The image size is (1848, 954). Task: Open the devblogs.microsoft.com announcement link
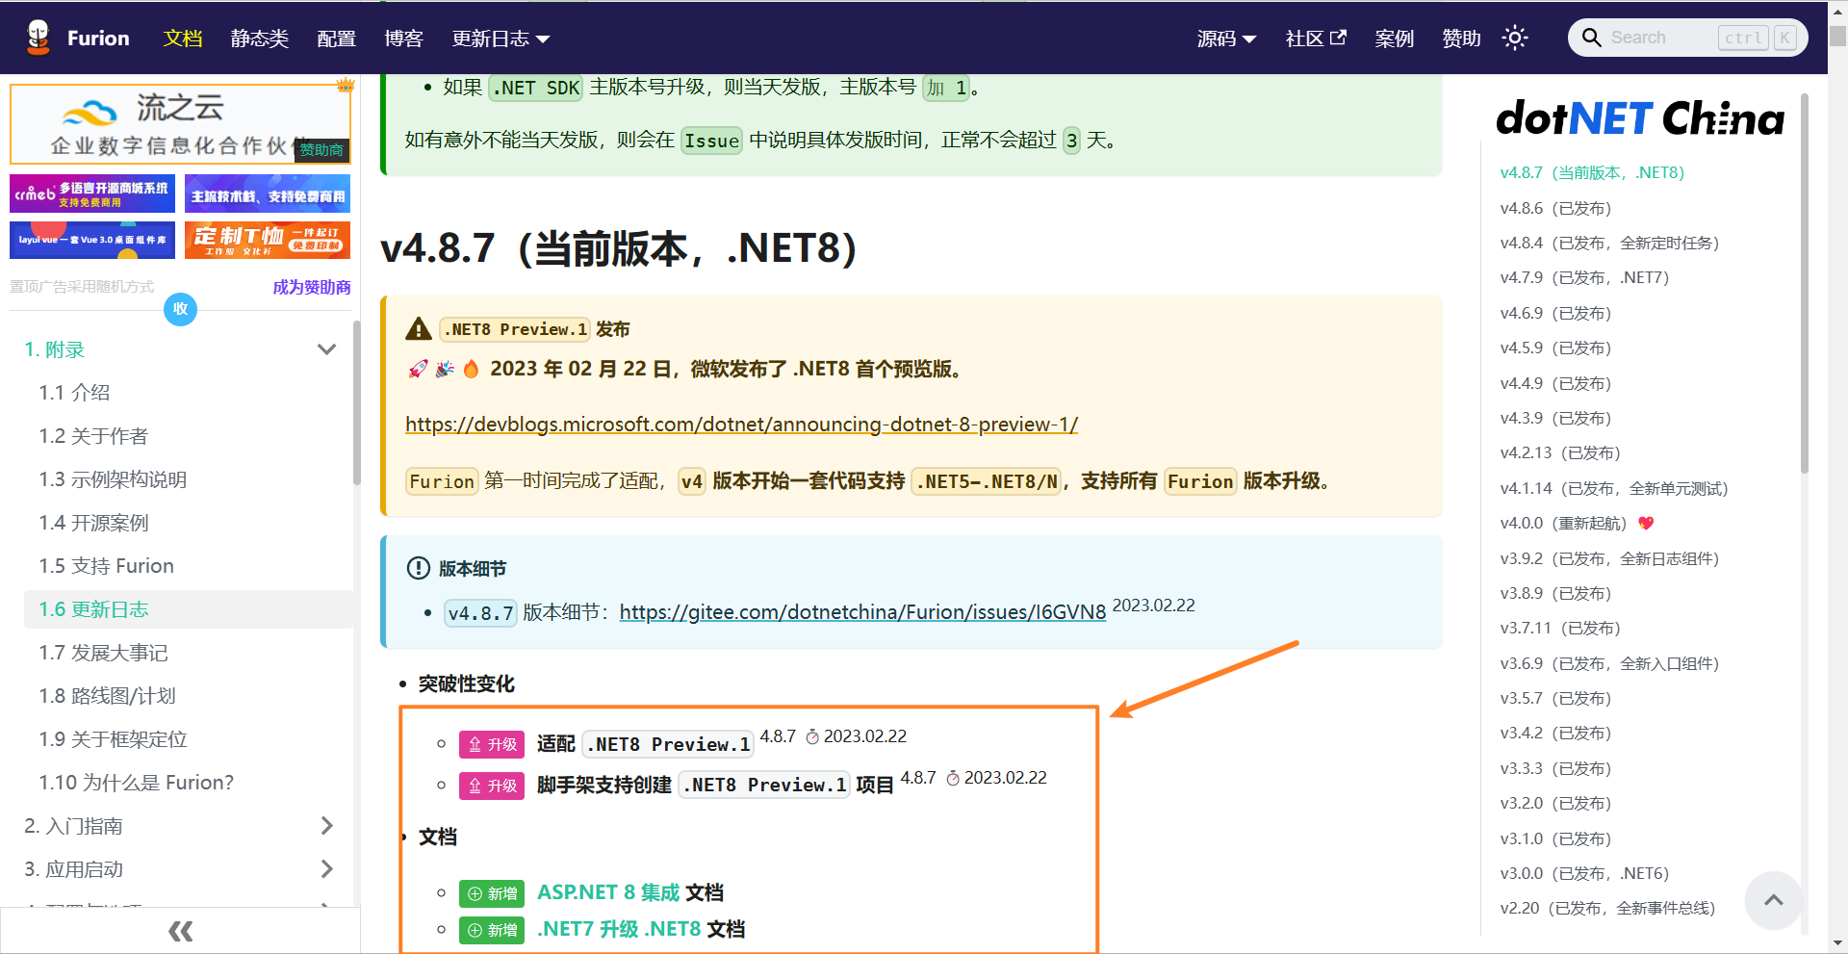pyautogui.click(x=741, y=425)
